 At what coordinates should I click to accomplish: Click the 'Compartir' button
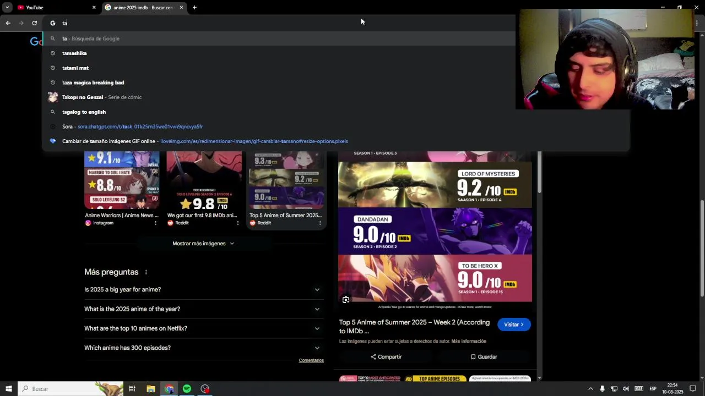tap(386, 357)
